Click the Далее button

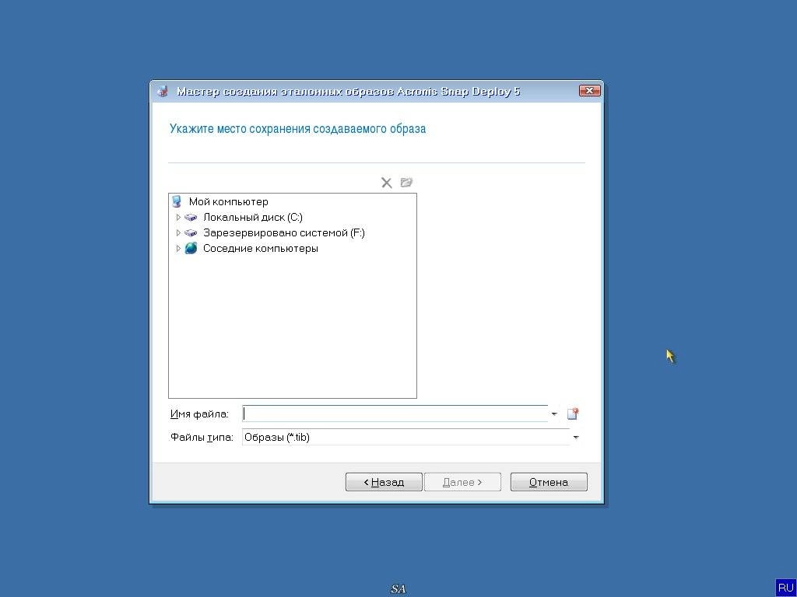(x=462, y=482)
